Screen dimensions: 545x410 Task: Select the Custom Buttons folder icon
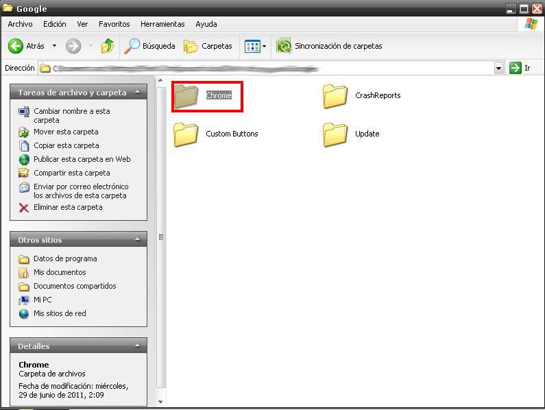pos(186,134)
